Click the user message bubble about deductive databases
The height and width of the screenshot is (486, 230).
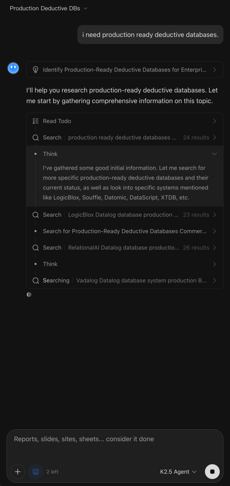(150, 35)
